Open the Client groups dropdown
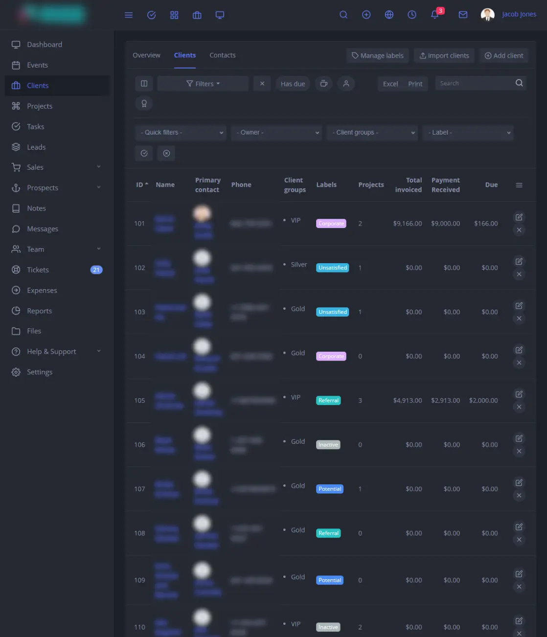 372,133
